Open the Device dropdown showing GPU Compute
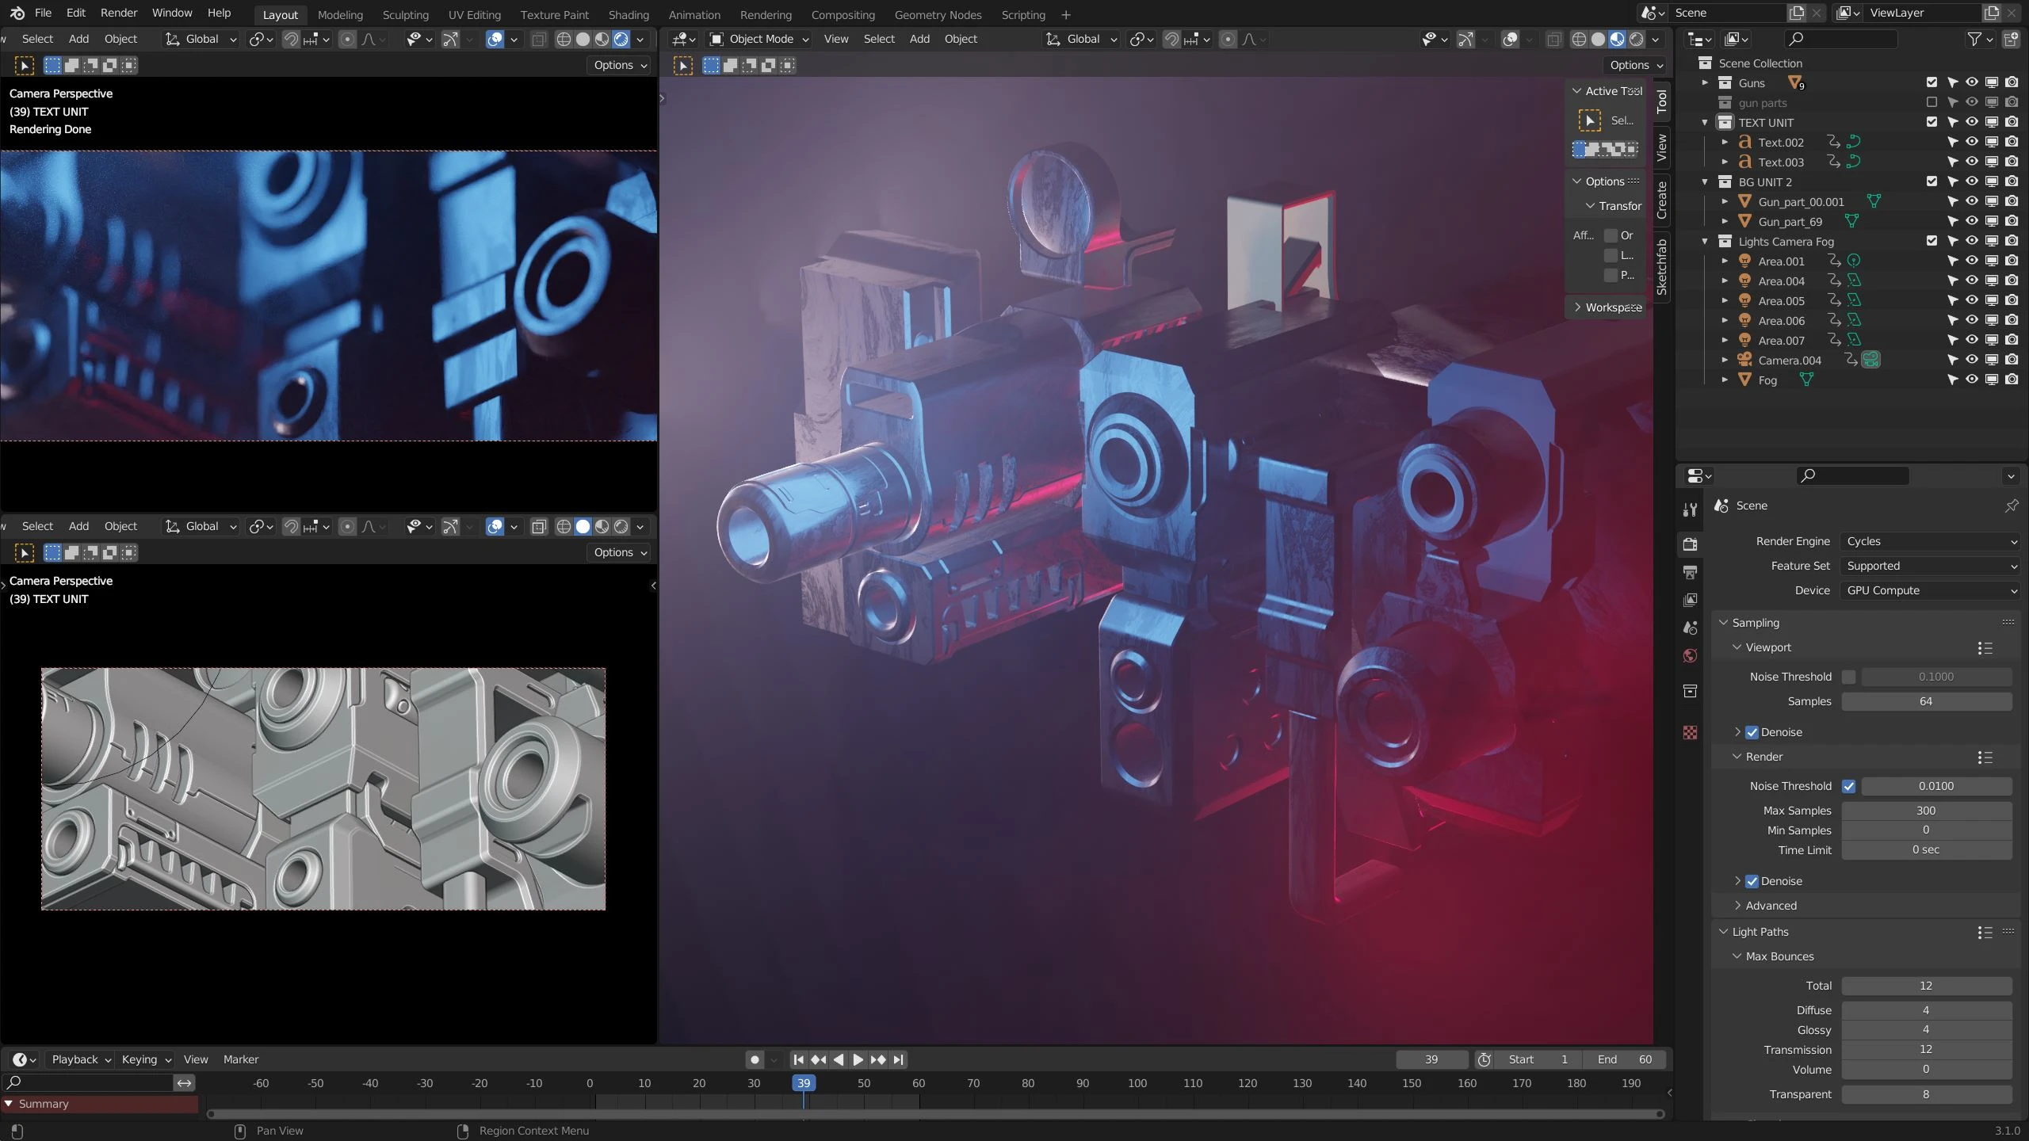Viewport: 2029px width, 1141px height. tap(1931, 590)
